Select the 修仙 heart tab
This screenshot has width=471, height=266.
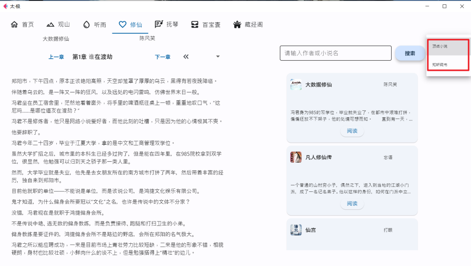tap(130, 24)
